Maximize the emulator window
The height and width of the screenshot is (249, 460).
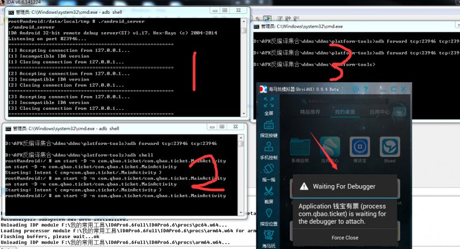click(394, 89)
